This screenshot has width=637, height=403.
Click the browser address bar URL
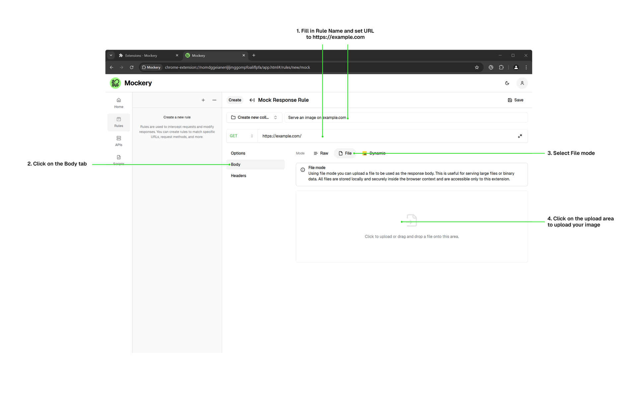237,67
